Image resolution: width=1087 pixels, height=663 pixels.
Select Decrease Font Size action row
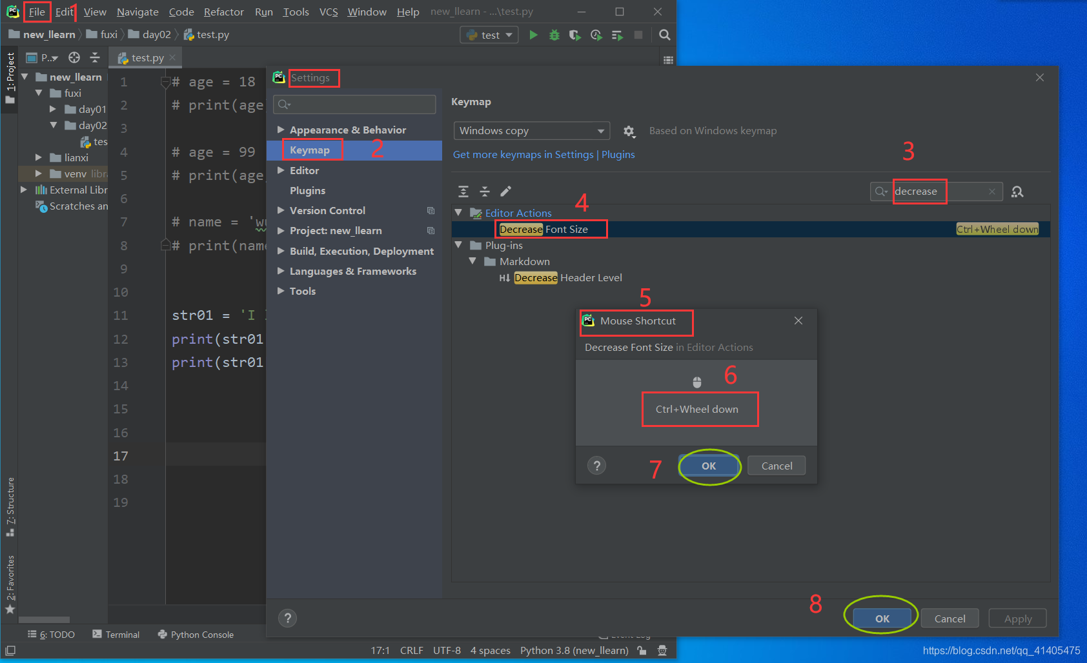click(x=751, y=229)
